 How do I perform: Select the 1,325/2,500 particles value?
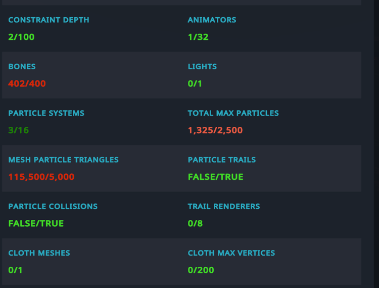tap(215, 130)
